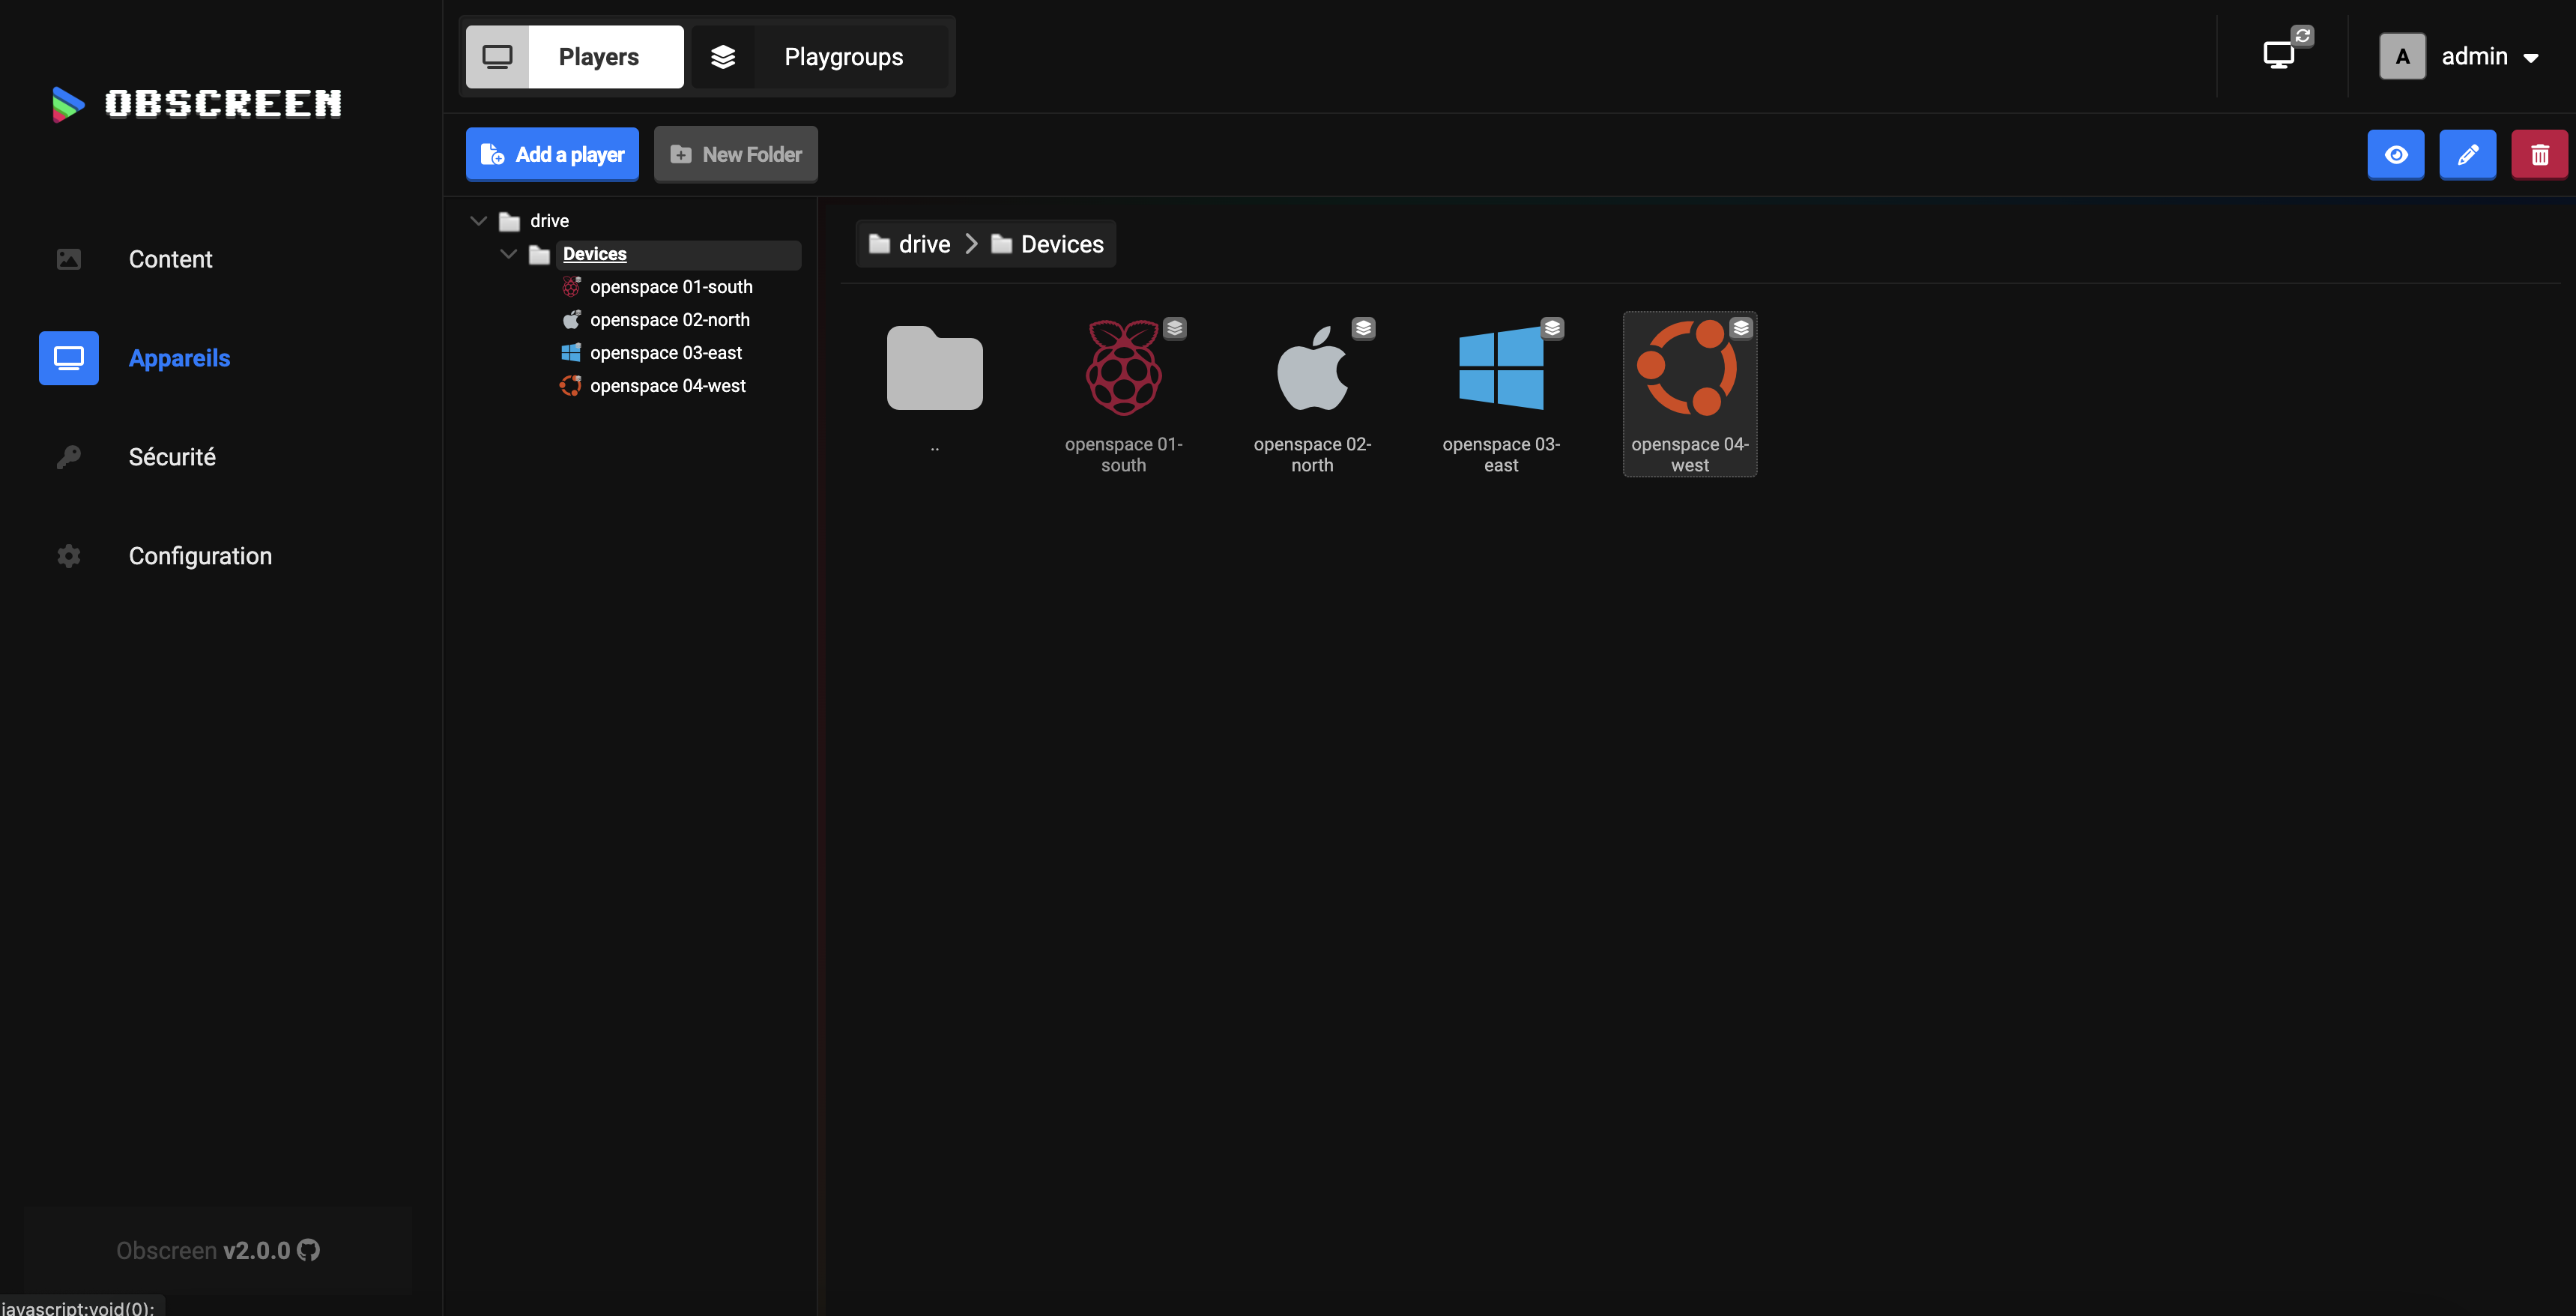Open the GitHub icon beside Obscreen v2.0.0
The image size is (2576, 1316).
(309, 1250)
